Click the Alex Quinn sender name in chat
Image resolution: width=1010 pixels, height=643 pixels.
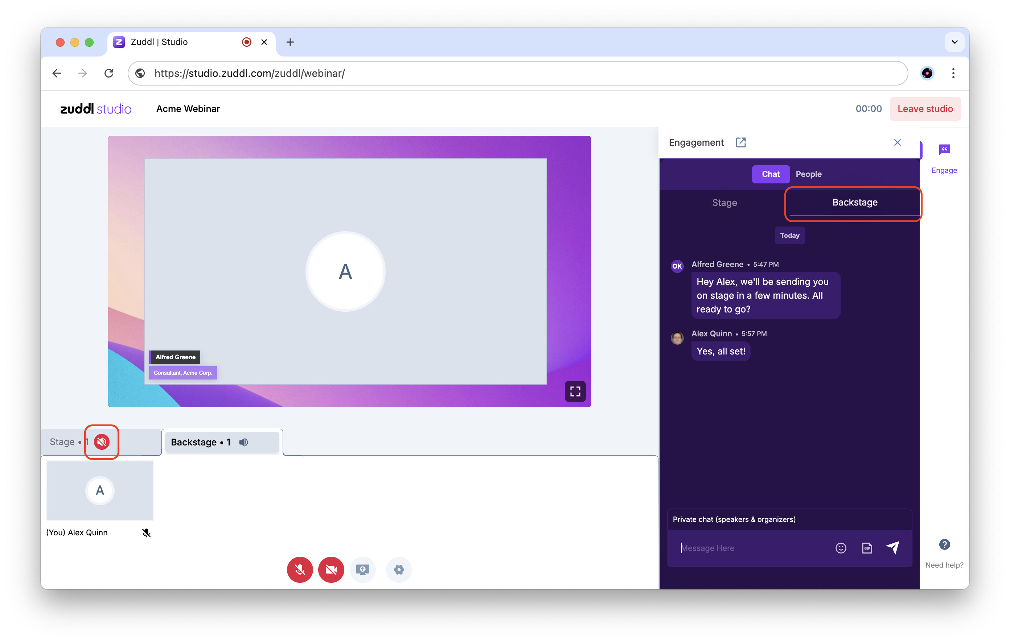pos(711,334)
